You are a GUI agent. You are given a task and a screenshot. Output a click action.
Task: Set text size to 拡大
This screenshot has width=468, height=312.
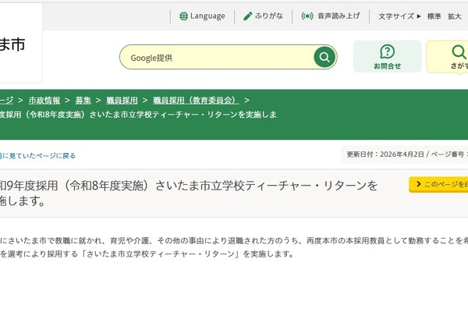[455, 16]
